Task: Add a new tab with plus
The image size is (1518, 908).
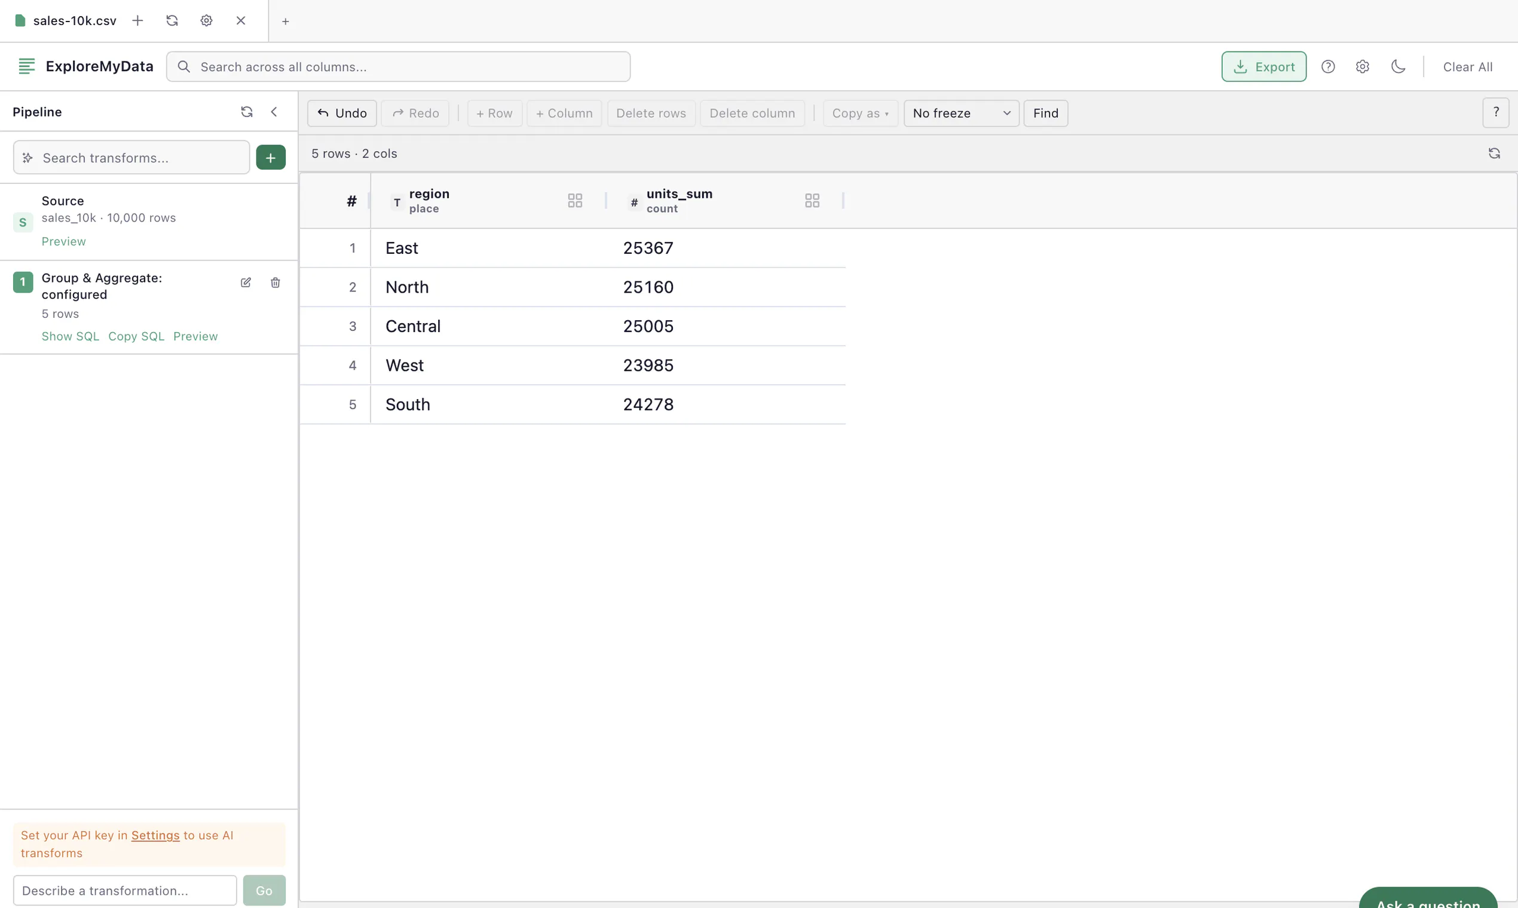Action: [x=285, y=22]
